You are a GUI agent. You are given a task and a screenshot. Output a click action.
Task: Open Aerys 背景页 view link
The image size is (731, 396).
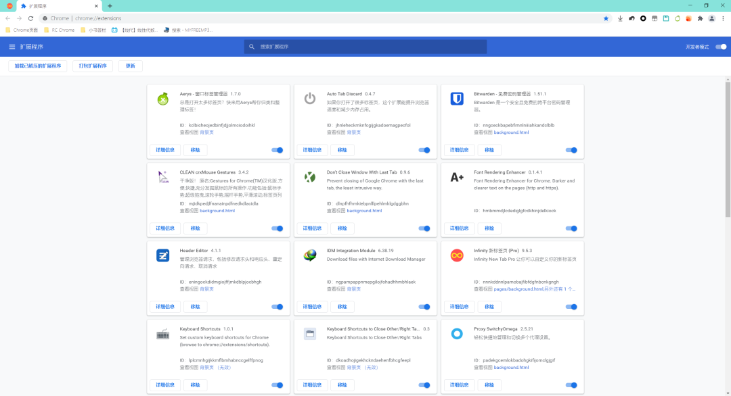pos(206,132)
